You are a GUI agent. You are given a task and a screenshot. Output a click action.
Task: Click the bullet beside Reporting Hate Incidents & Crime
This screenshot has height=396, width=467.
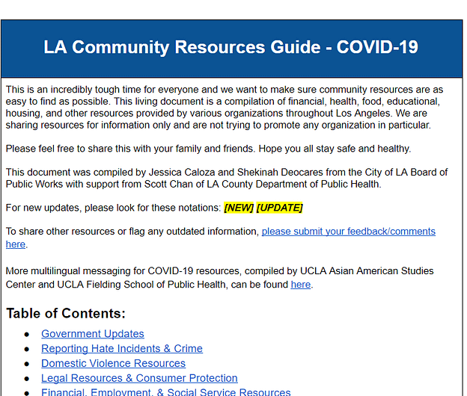pyautogui.click(x=27, y=349)
